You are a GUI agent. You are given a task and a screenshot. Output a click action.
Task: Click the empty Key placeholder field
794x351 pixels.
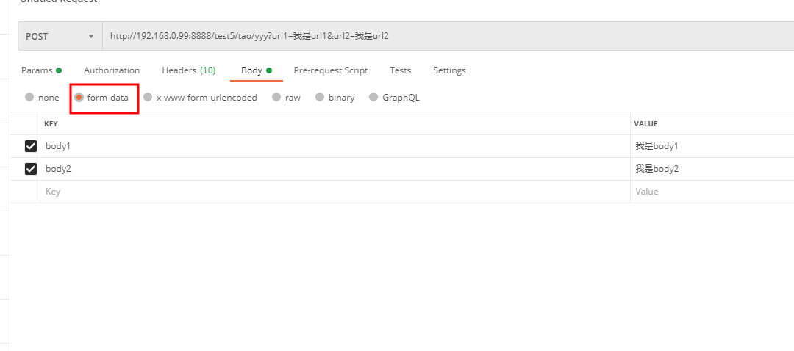pos(335,192)
